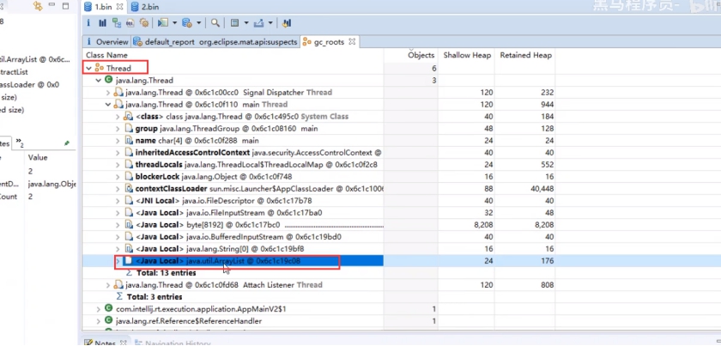Expand the contextClassLoader AppClassLoader row
721x346 pixels.
pos(118,189)
